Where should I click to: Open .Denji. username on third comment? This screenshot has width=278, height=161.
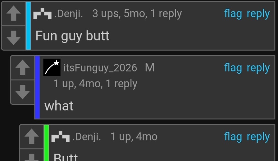click(87, 137)
